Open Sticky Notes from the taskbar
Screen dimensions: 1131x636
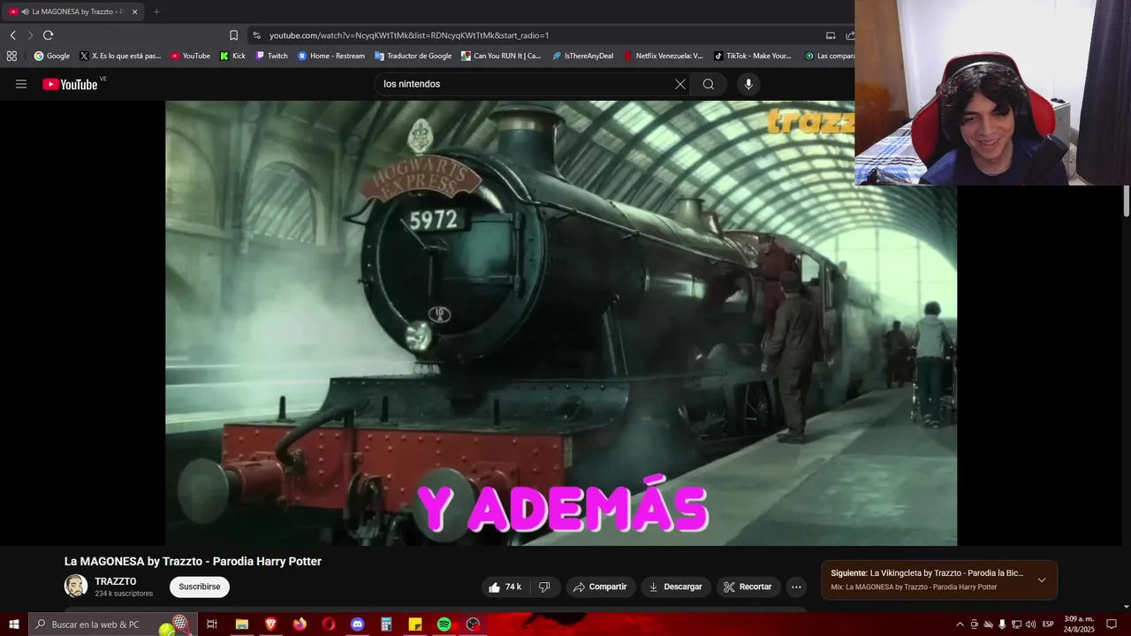point(415,625)
